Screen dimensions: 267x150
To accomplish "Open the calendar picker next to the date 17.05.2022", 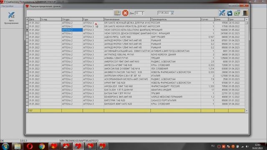I will pyautogui.click(x=172, y=13).
